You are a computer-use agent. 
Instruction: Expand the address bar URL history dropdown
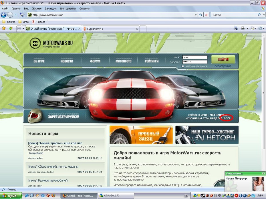(x=196, y=15)
